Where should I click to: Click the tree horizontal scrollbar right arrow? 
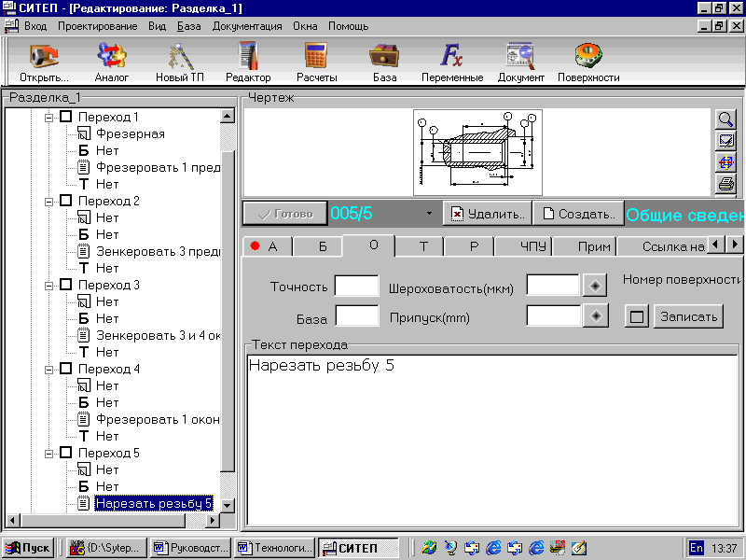pyautogui.click(x=213, y=520)
